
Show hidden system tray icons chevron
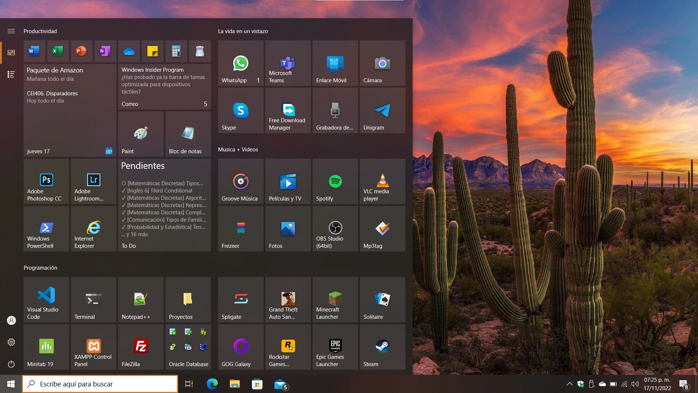[569, 384]
